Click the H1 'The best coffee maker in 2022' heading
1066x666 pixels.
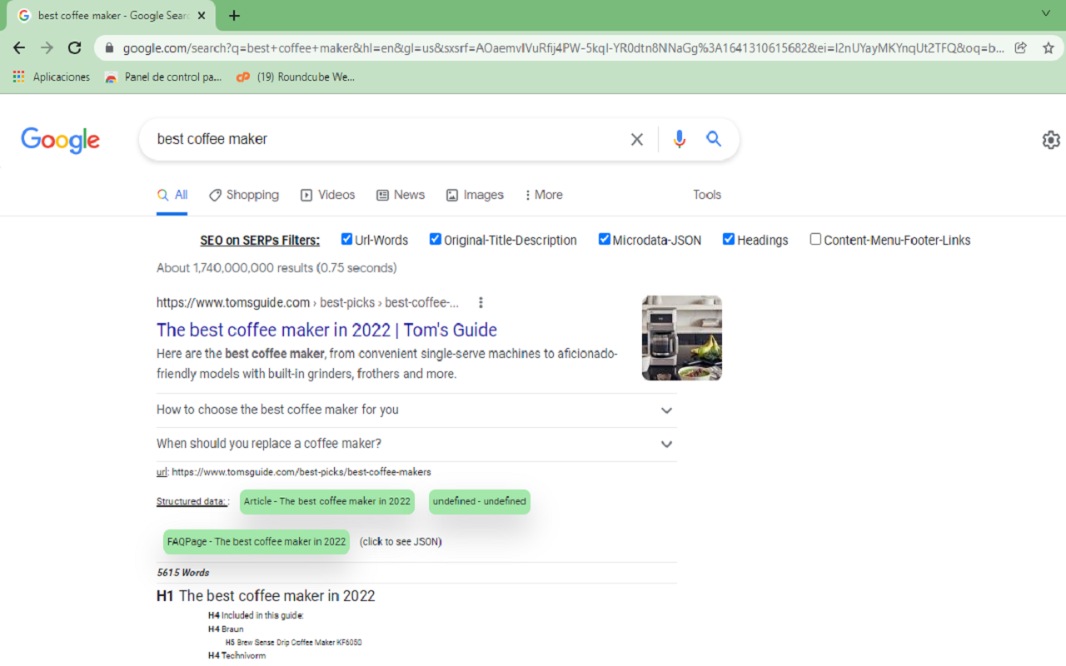tap(266, 596)
